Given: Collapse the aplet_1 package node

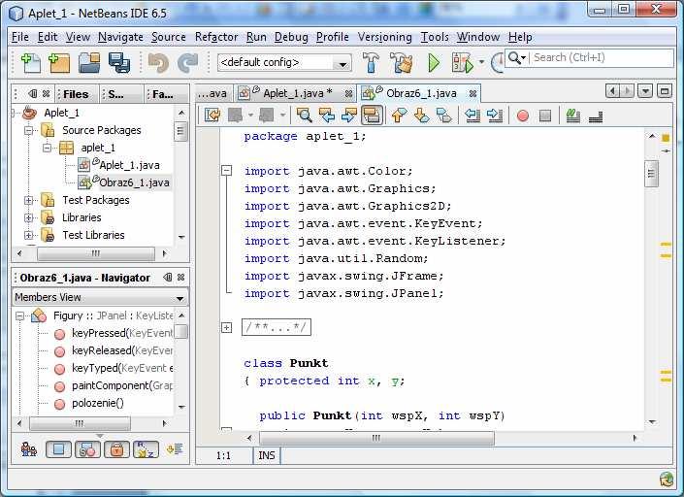Looking at the screenshot, I should click(48, 148).
